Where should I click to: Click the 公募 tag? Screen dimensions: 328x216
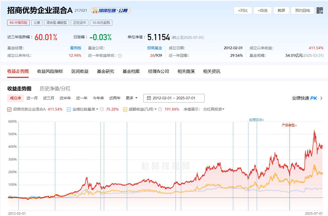(37, 23)
